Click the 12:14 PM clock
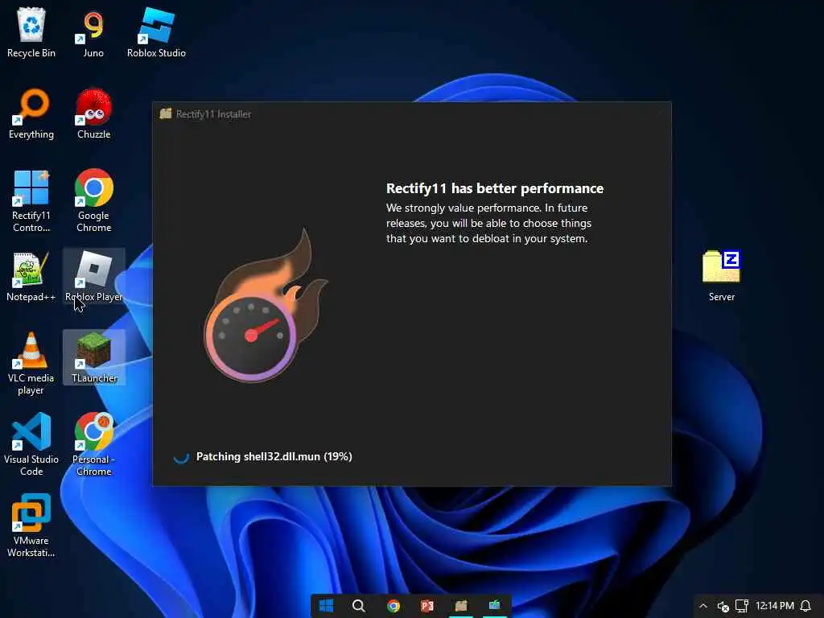824x618 pixels. [775, 606]
